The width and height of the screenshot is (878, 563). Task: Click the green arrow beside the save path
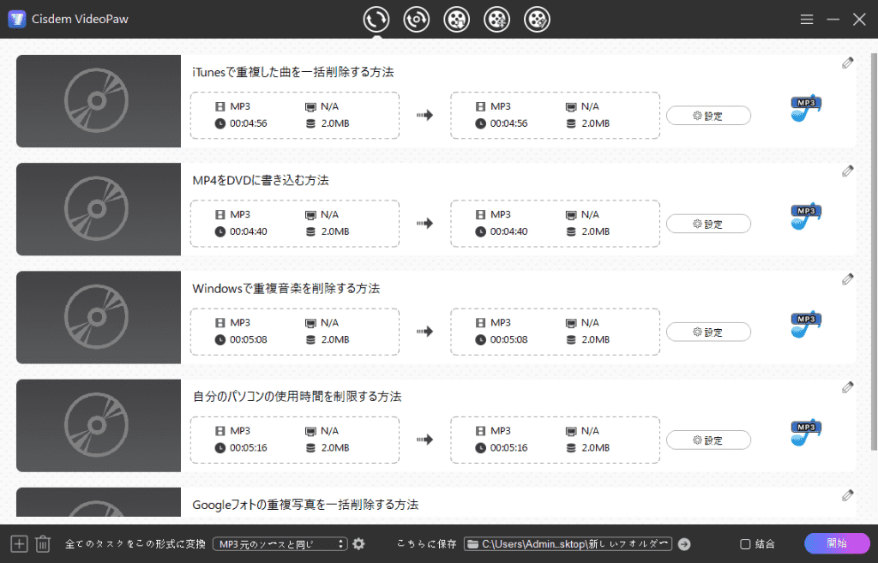(683, 543)
